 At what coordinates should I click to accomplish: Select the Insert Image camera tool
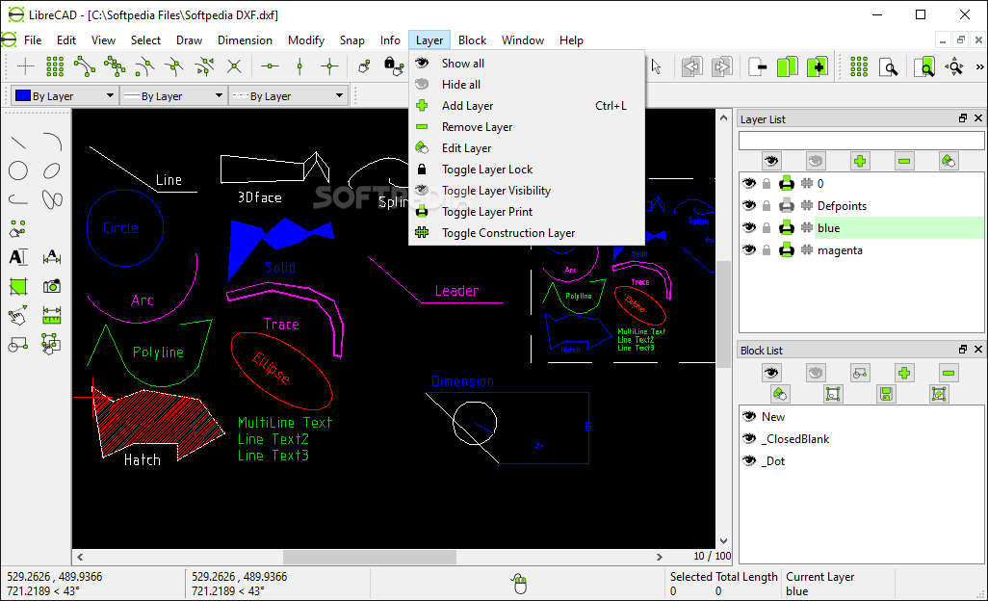(x=52, y=286)
